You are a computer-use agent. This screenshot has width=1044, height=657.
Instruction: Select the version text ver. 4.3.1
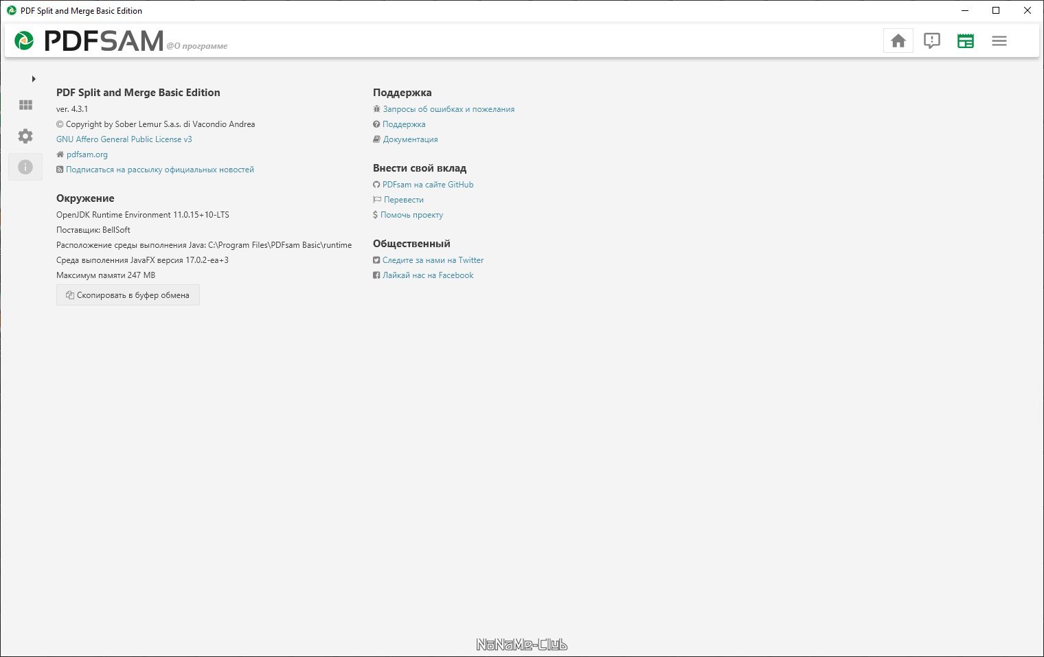point(72,109)
